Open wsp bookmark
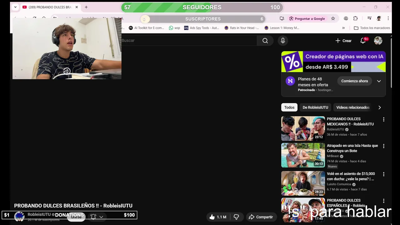The width and height of the screenshot is (400, 225). (x=174, y=28)
